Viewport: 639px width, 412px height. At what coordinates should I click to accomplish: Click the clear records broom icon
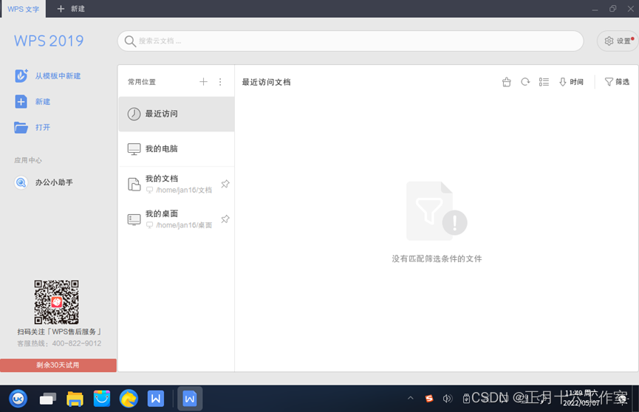pos(507,82)
